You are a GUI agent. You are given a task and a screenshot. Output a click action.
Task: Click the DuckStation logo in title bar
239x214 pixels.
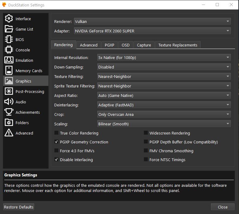[x=4, y=5]
